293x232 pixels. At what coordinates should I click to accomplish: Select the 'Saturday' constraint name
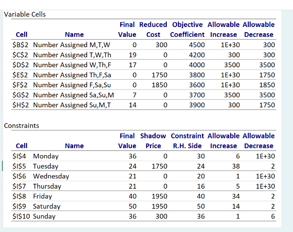point(47,206)
